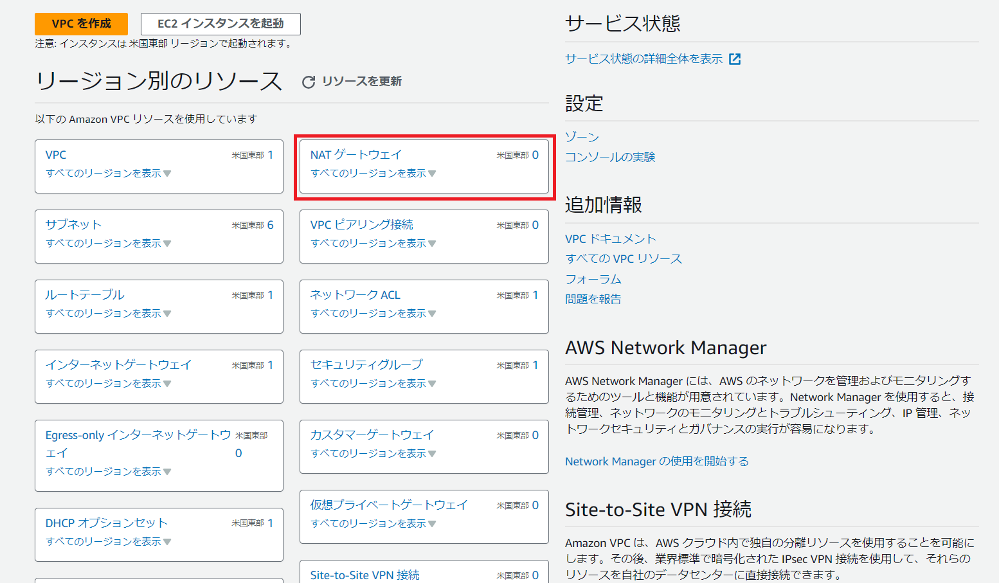Screen dimensions: 999x583
Task: Select the カスタマーゲートウェイ link
Action: point(372,435)
